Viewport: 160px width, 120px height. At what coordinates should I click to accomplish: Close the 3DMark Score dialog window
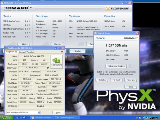click(x=137, y=33)
